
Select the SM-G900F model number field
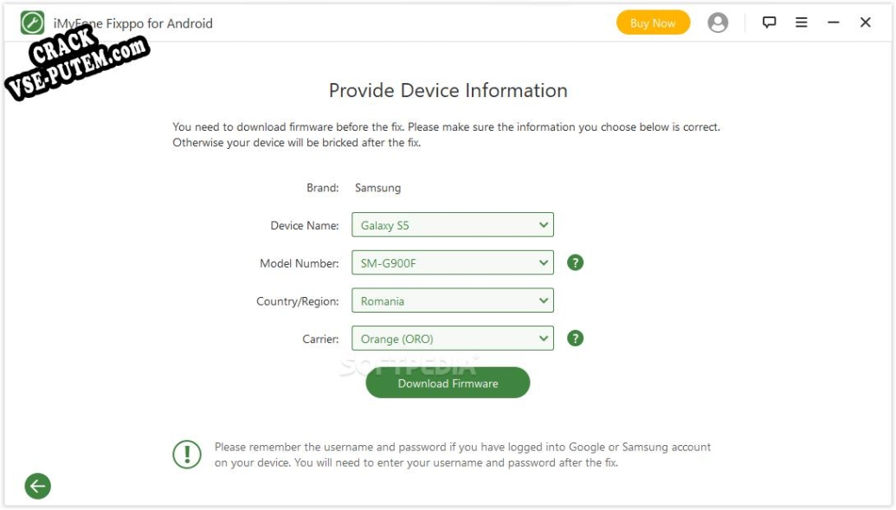click(x=453, y=263)
